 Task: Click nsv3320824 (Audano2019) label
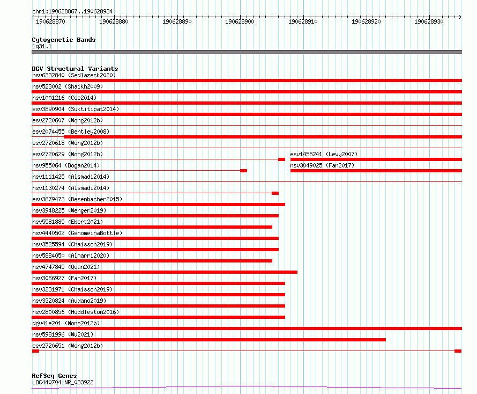click(69, 301)
